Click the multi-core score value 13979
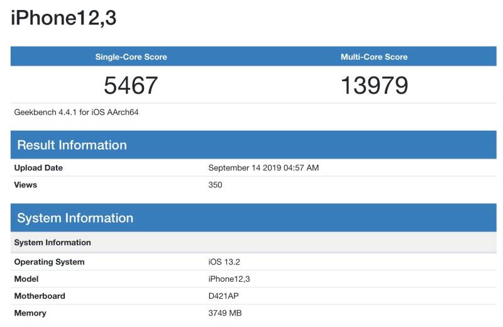This screenshot has width=503, height=327. point(374,86)
